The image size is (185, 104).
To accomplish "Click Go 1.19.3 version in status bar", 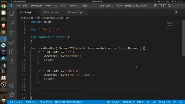I will [x=16, y=102].
